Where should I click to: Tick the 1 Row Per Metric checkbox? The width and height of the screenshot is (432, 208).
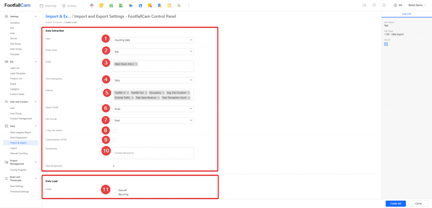pos(115,131)
